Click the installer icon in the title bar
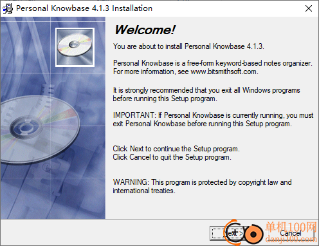Viewport: 319px width, 246px height. [8, 8]
